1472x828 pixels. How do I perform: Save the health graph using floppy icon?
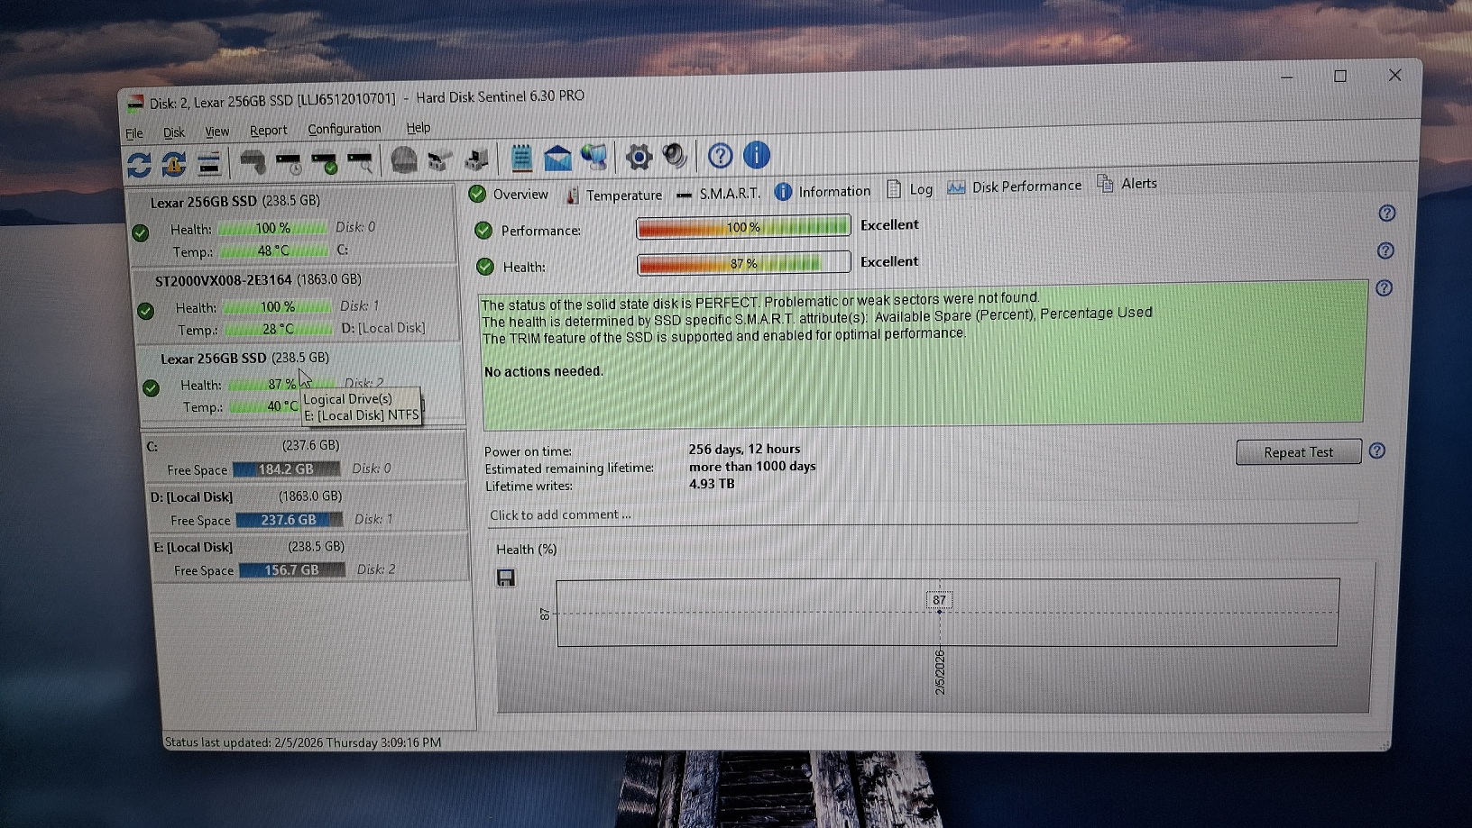506,578
